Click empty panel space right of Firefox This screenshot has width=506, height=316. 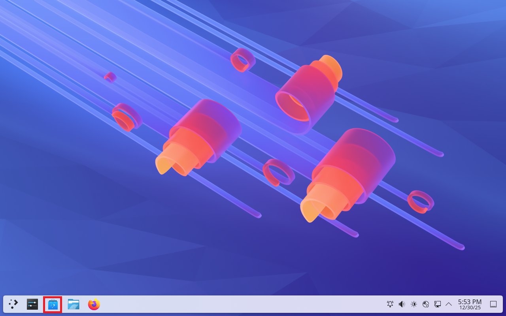coord(237,304)
